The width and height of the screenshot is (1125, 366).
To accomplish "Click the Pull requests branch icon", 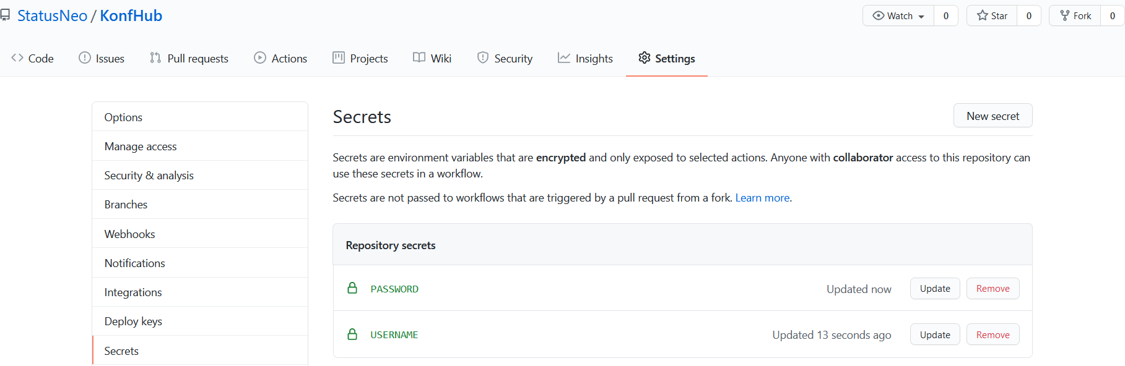I will click(155, 58).
